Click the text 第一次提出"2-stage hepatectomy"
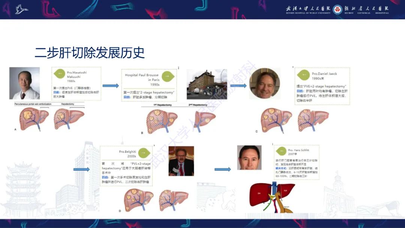 click(149, 92)
